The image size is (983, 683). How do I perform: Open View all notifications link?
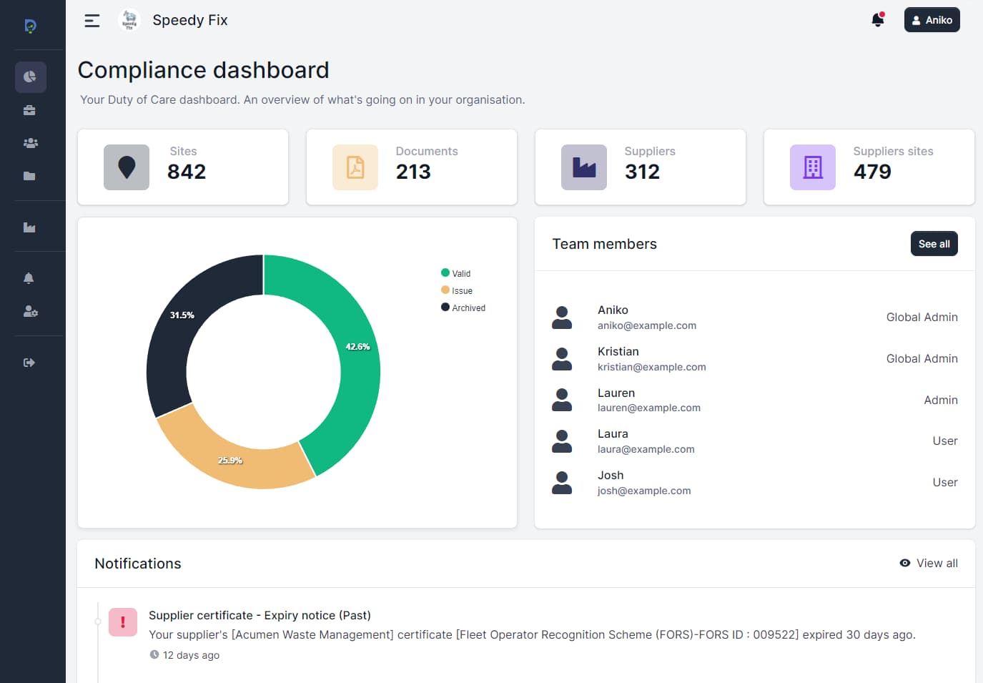(928, 563)
